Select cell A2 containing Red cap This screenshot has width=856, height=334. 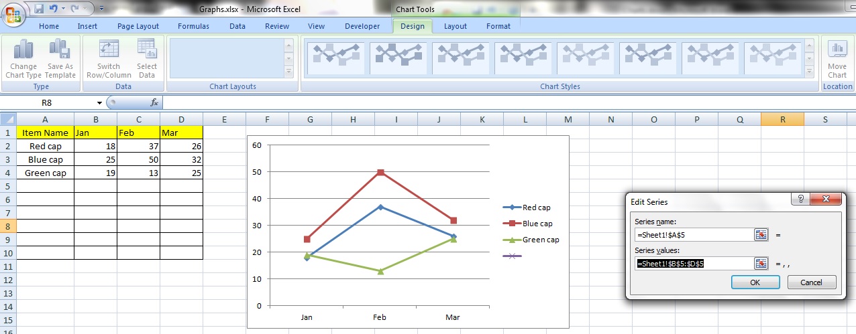[45, 146]
